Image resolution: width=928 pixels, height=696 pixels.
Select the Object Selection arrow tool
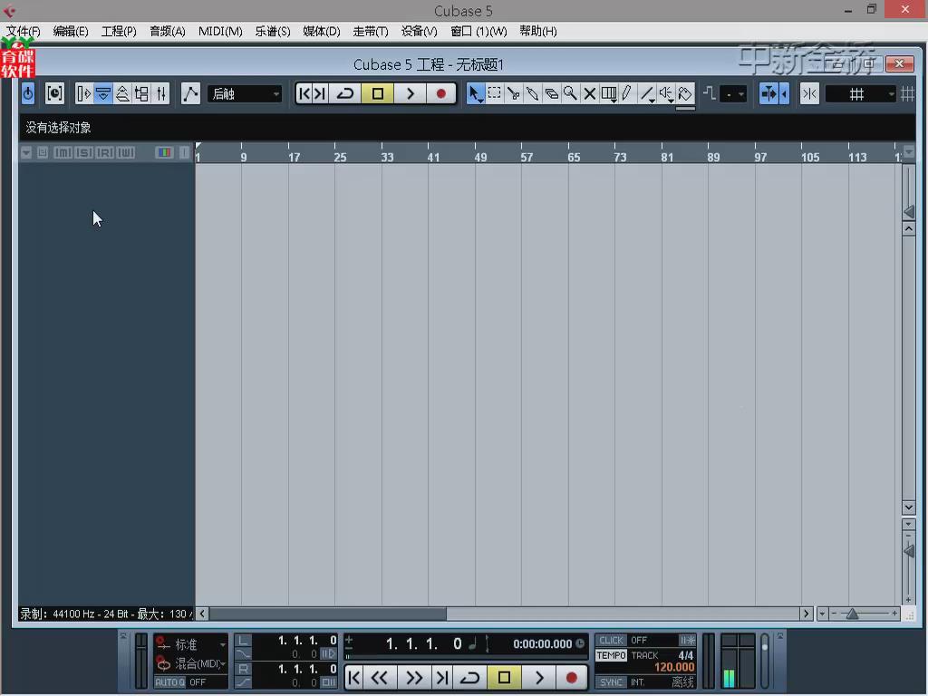coord(475,93)
